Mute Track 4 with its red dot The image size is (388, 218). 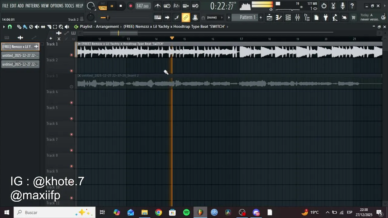click(x=72, y=103)
